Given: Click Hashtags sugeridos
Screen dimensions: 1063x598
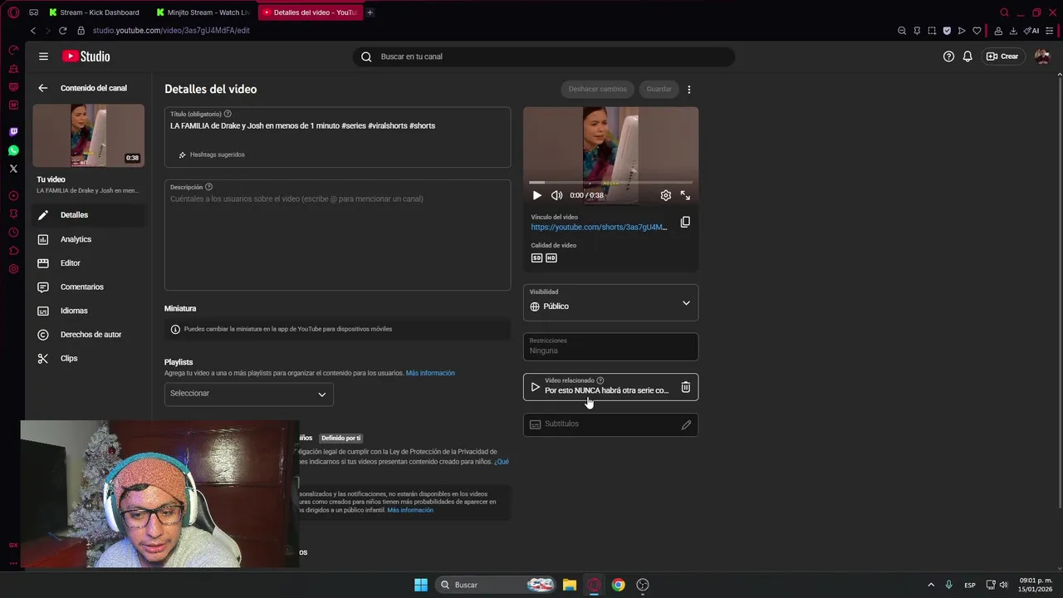Looking at the screenshot, I should 212,154.
